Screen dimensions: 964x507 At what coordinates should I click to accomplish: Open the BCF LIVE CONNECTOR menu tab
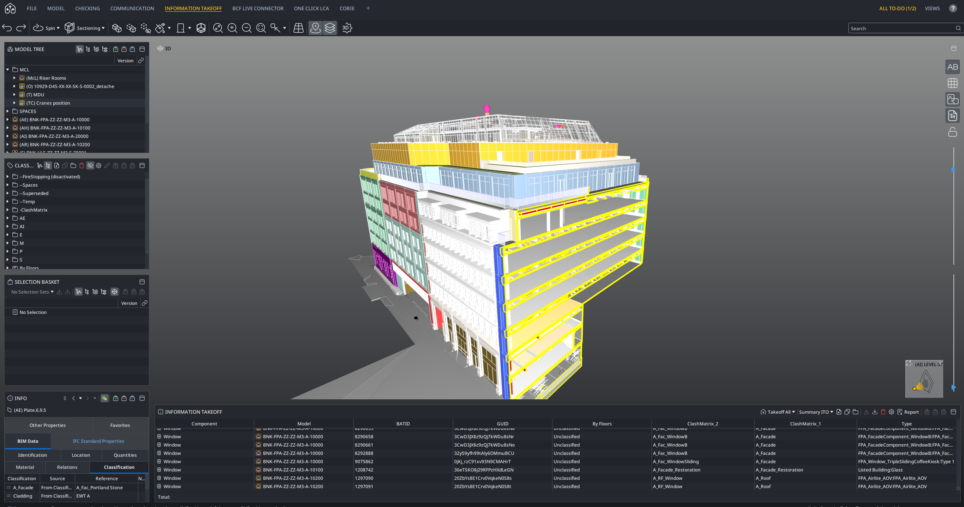click(x=258, y=8)
